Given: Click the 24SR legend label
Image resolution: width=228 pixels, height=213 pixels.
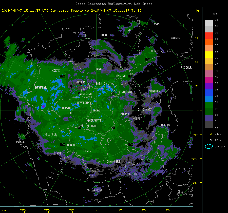Looking at the screenshot, I should pyautogui.click(x=218, y=134).
